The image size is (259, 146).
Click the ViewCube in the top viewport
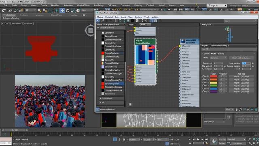click(x=91, y=30)
